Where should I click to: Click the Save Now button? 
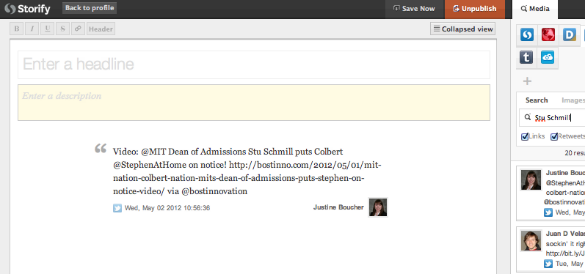click(414, 9)
